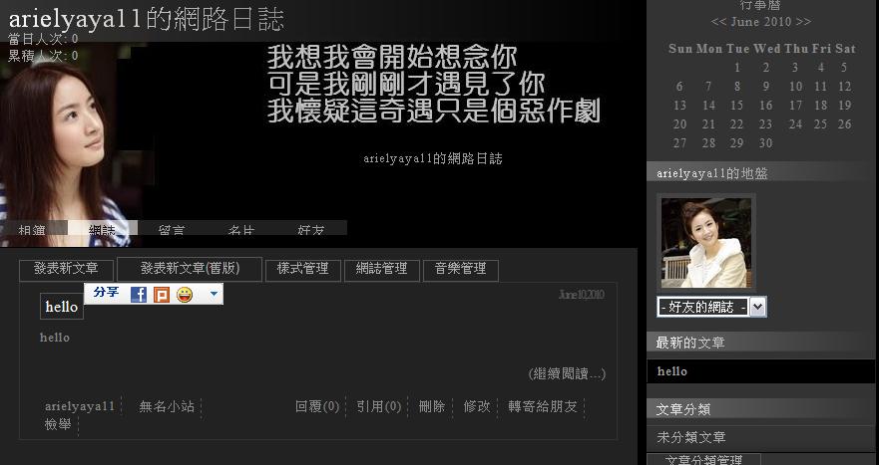
Task: Click the 發表新文章 button
Action: [x=66, y=269]
